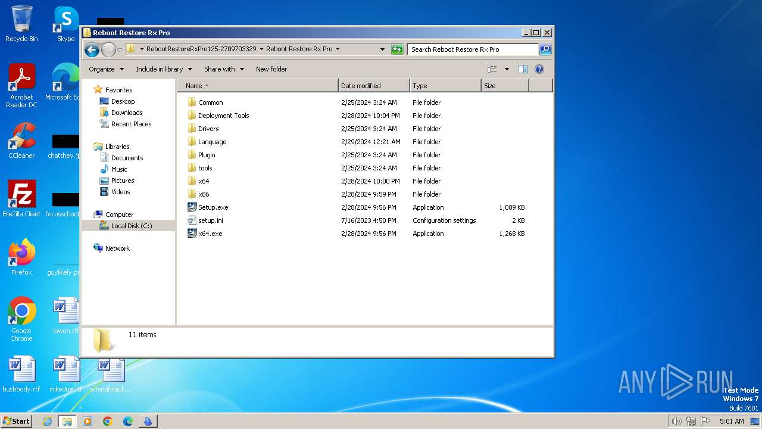Click the volume speaker icon in system tray

[676, 421]
